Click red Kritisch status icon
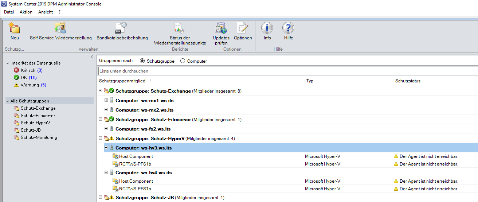The width and height of the screenshot is (478, 202). click(x=16, y=70)
